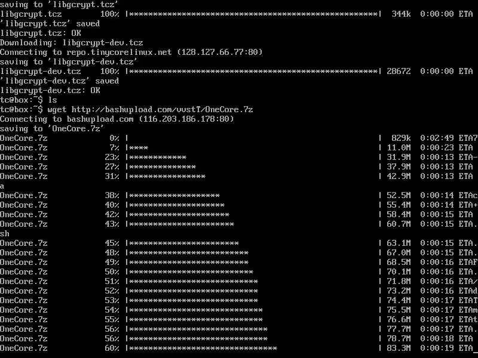The height and width of the screenshot is (358, 478).
Task: Click the 28672 file size value
Action: point(399,71)
